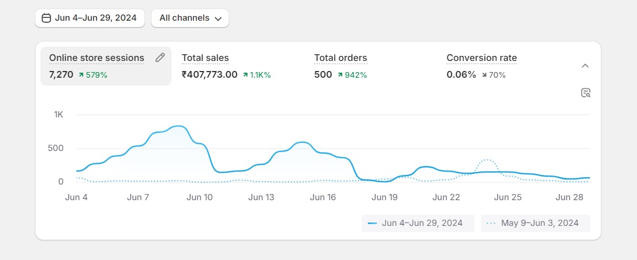Switch to the Total sales metric
637x260 pixels.
pyautogui.click(x=205, y=58)
